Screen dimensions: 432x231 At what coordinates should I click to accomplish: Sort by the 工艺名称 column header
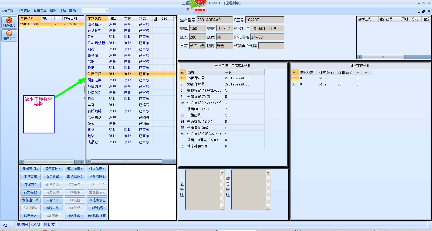click(97, 19)
